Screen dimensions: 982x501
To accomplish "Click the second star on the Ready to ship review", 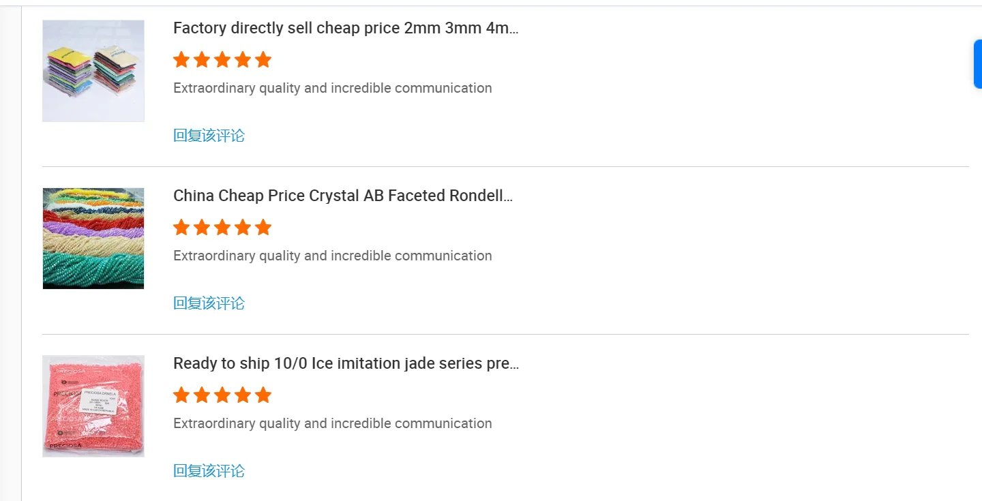I will (x=202, y=395).
